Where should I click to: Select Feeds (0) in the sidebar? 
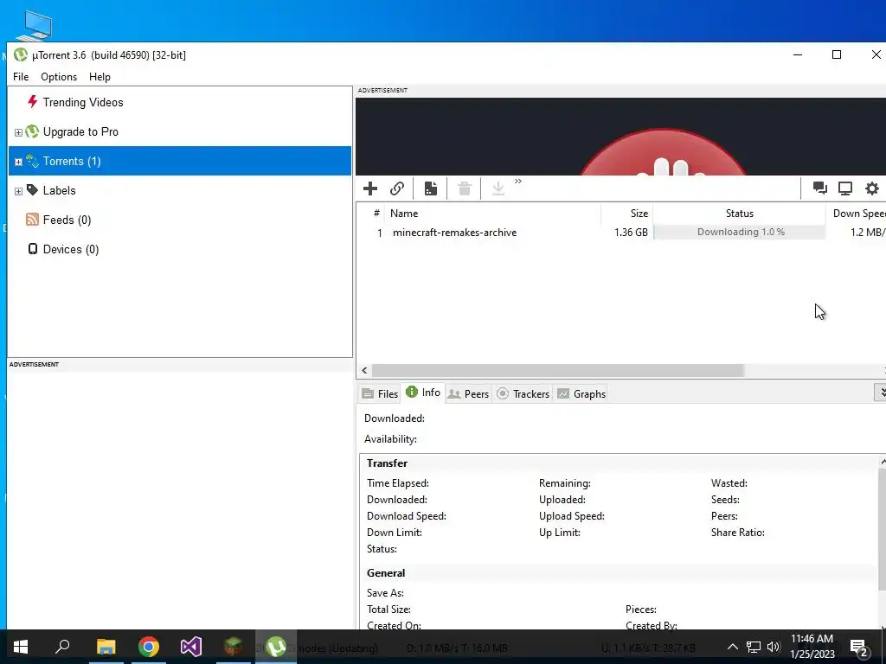[x=67, y=220]
